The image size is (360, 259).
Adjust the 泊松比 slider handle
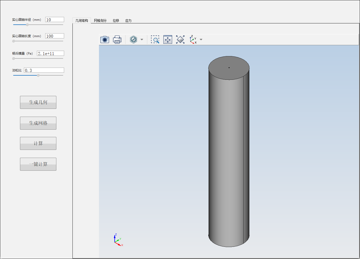tap(38, 75)
